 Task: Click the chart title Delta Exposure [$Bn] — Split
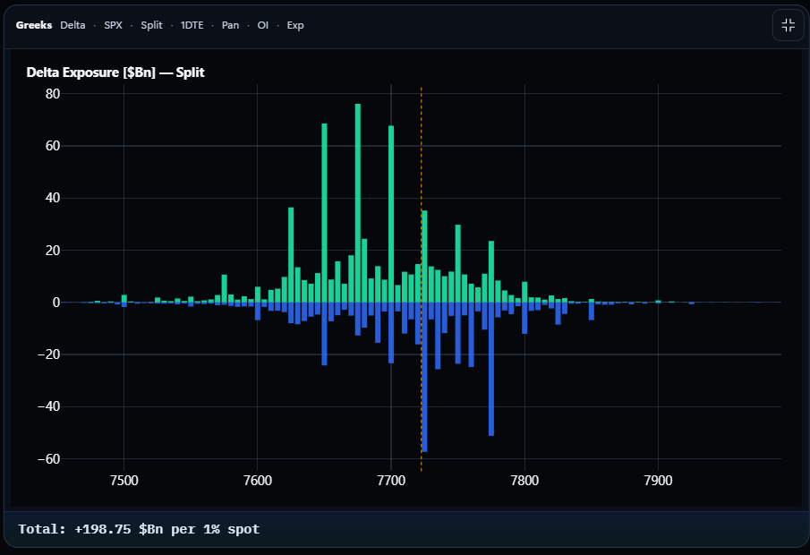(115, 73)
